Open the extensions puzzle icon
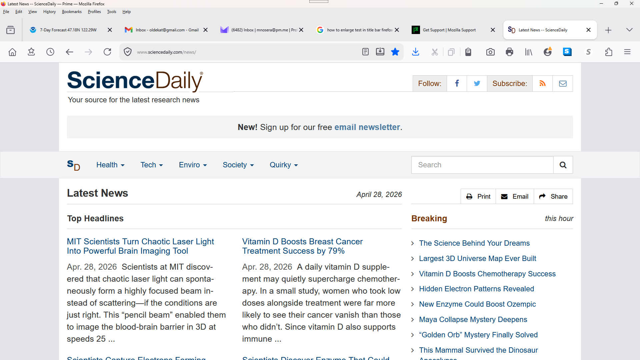The width and height of the screenshot is (640, 360). [609, 52]
